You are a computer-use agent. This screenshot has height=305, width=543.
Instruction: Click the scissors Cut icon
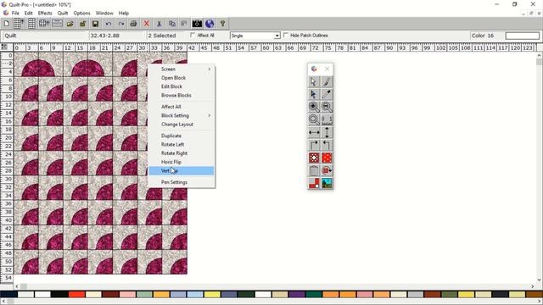click(x=159, y=24)
